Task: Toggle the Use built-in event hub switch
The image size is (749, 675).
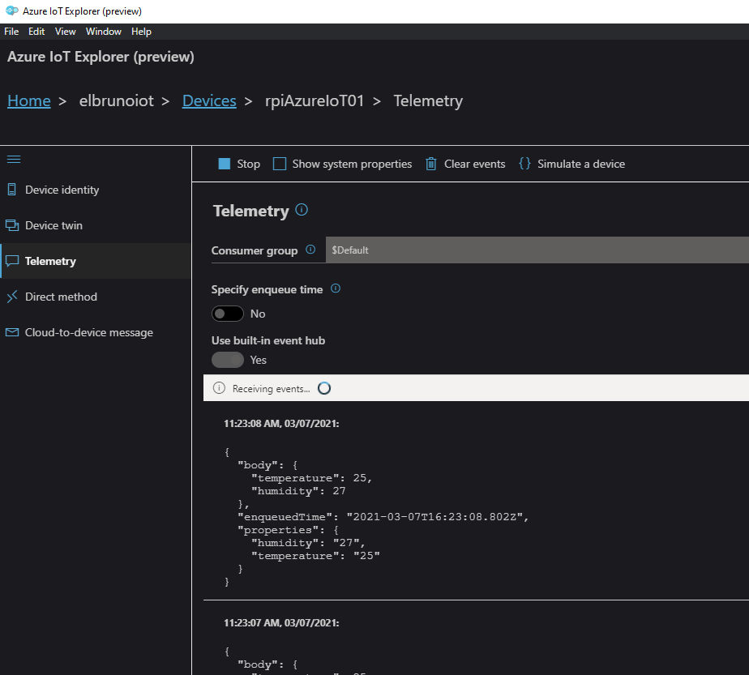Action: (227, 360)
